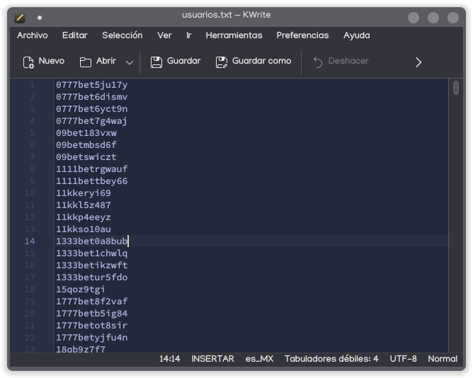473x378 pixels.
Task: Open es_MX dictionary selector
Action: point(259,359)
